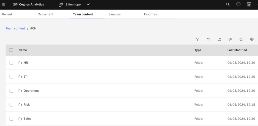Viewport: 258px width, 126px height.
Task: Go to the Favorites tab
Action: pos(150,14)
